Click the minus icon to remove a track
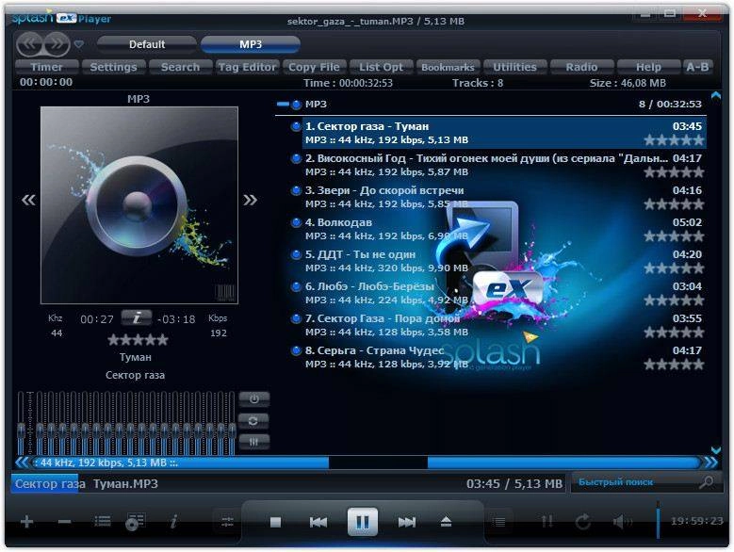734x552 pixels. (64, 522)
